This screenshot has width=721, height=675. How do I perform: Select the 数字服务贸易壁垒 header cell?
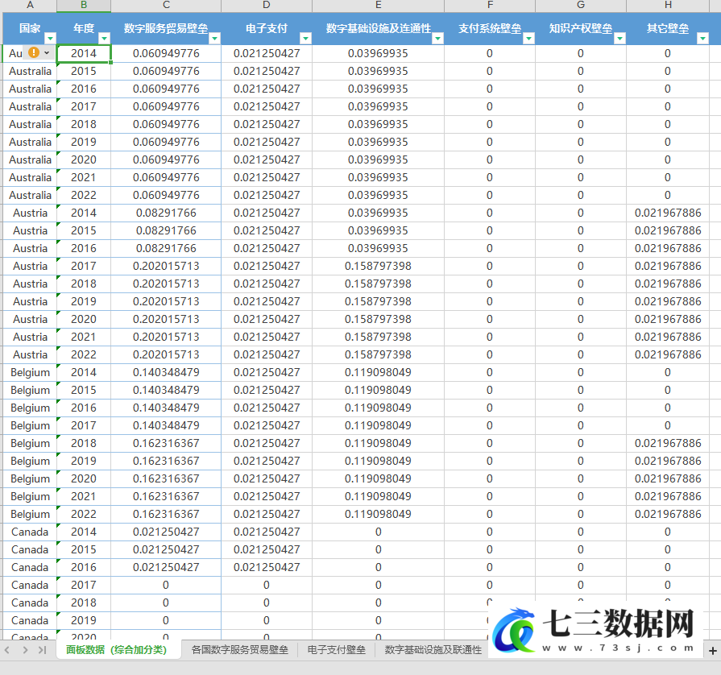click(166, 28)
